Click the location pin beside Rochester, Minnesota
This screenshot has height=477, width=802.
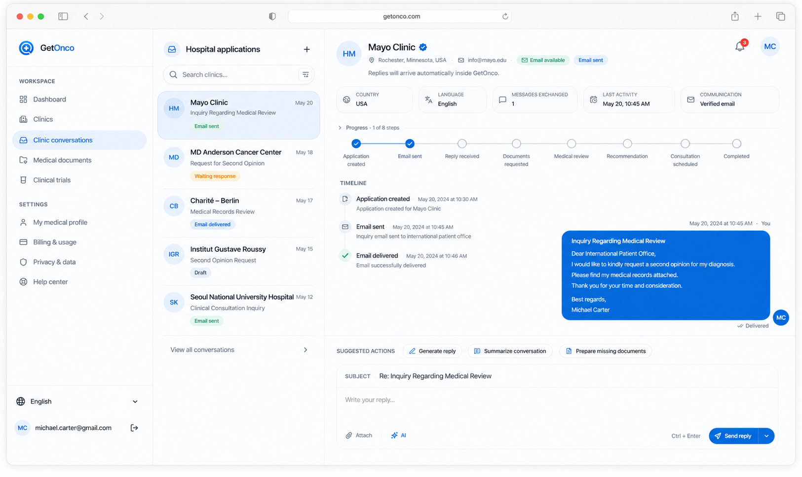click(x=372, y=60)
